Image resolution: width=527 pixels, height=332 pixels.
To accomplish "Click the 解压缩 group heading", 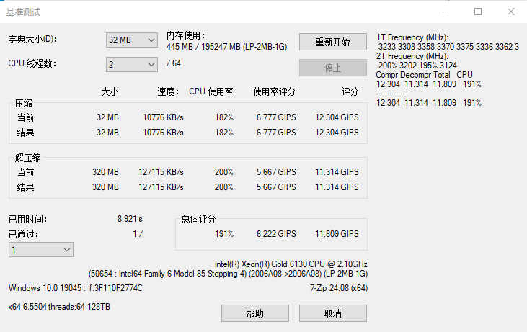I will tap(28, 158).
